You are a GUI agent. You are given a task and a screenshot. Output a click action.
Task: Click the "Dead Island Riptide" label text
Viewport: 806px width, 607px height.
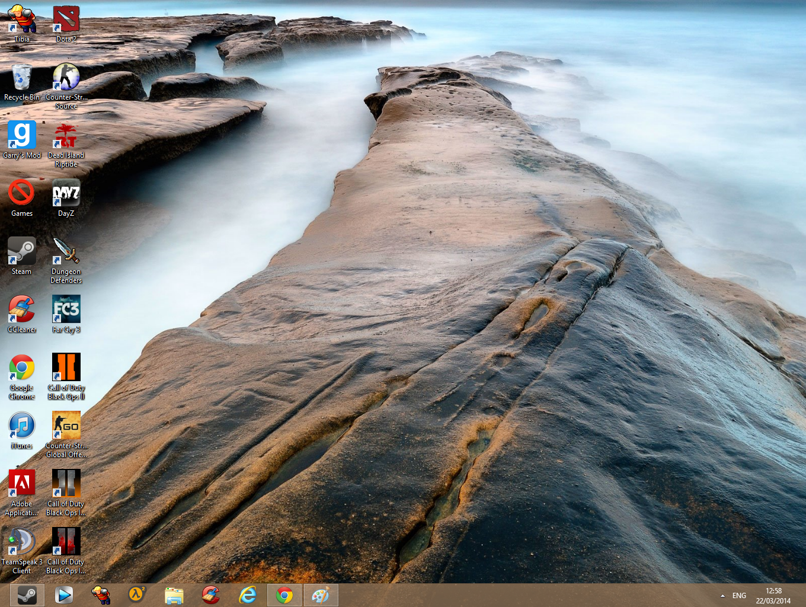click(66, 160)
